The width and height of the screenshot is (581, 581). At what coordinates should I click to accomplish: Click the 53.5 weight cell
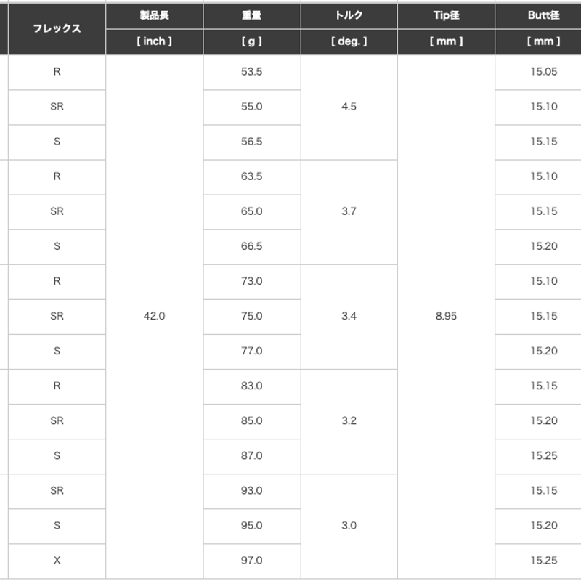coord(251,72)
